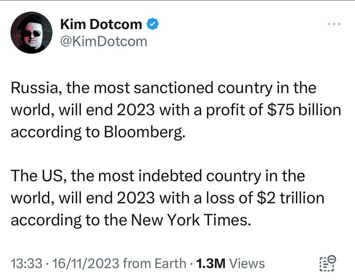Image resolution: width=355 pixels, height=280 pixels.
Task: Click the last dot of the overflow control
Action: (x=340, y=23)
